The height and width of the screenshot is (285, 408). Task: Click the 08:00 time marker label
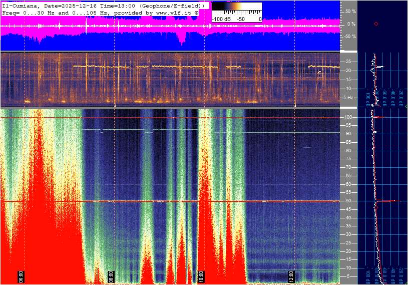click(111, 275)
